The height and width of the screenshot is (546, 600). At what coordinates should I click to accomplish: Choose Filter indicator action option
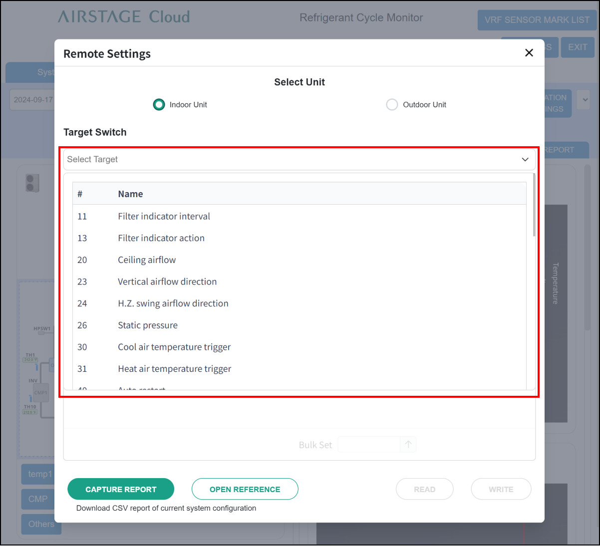click(x=161, y=239)
